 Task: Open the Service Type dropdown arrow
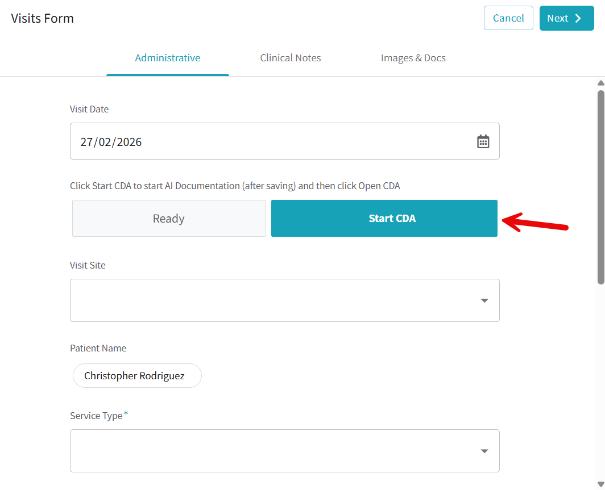(484, 450)
